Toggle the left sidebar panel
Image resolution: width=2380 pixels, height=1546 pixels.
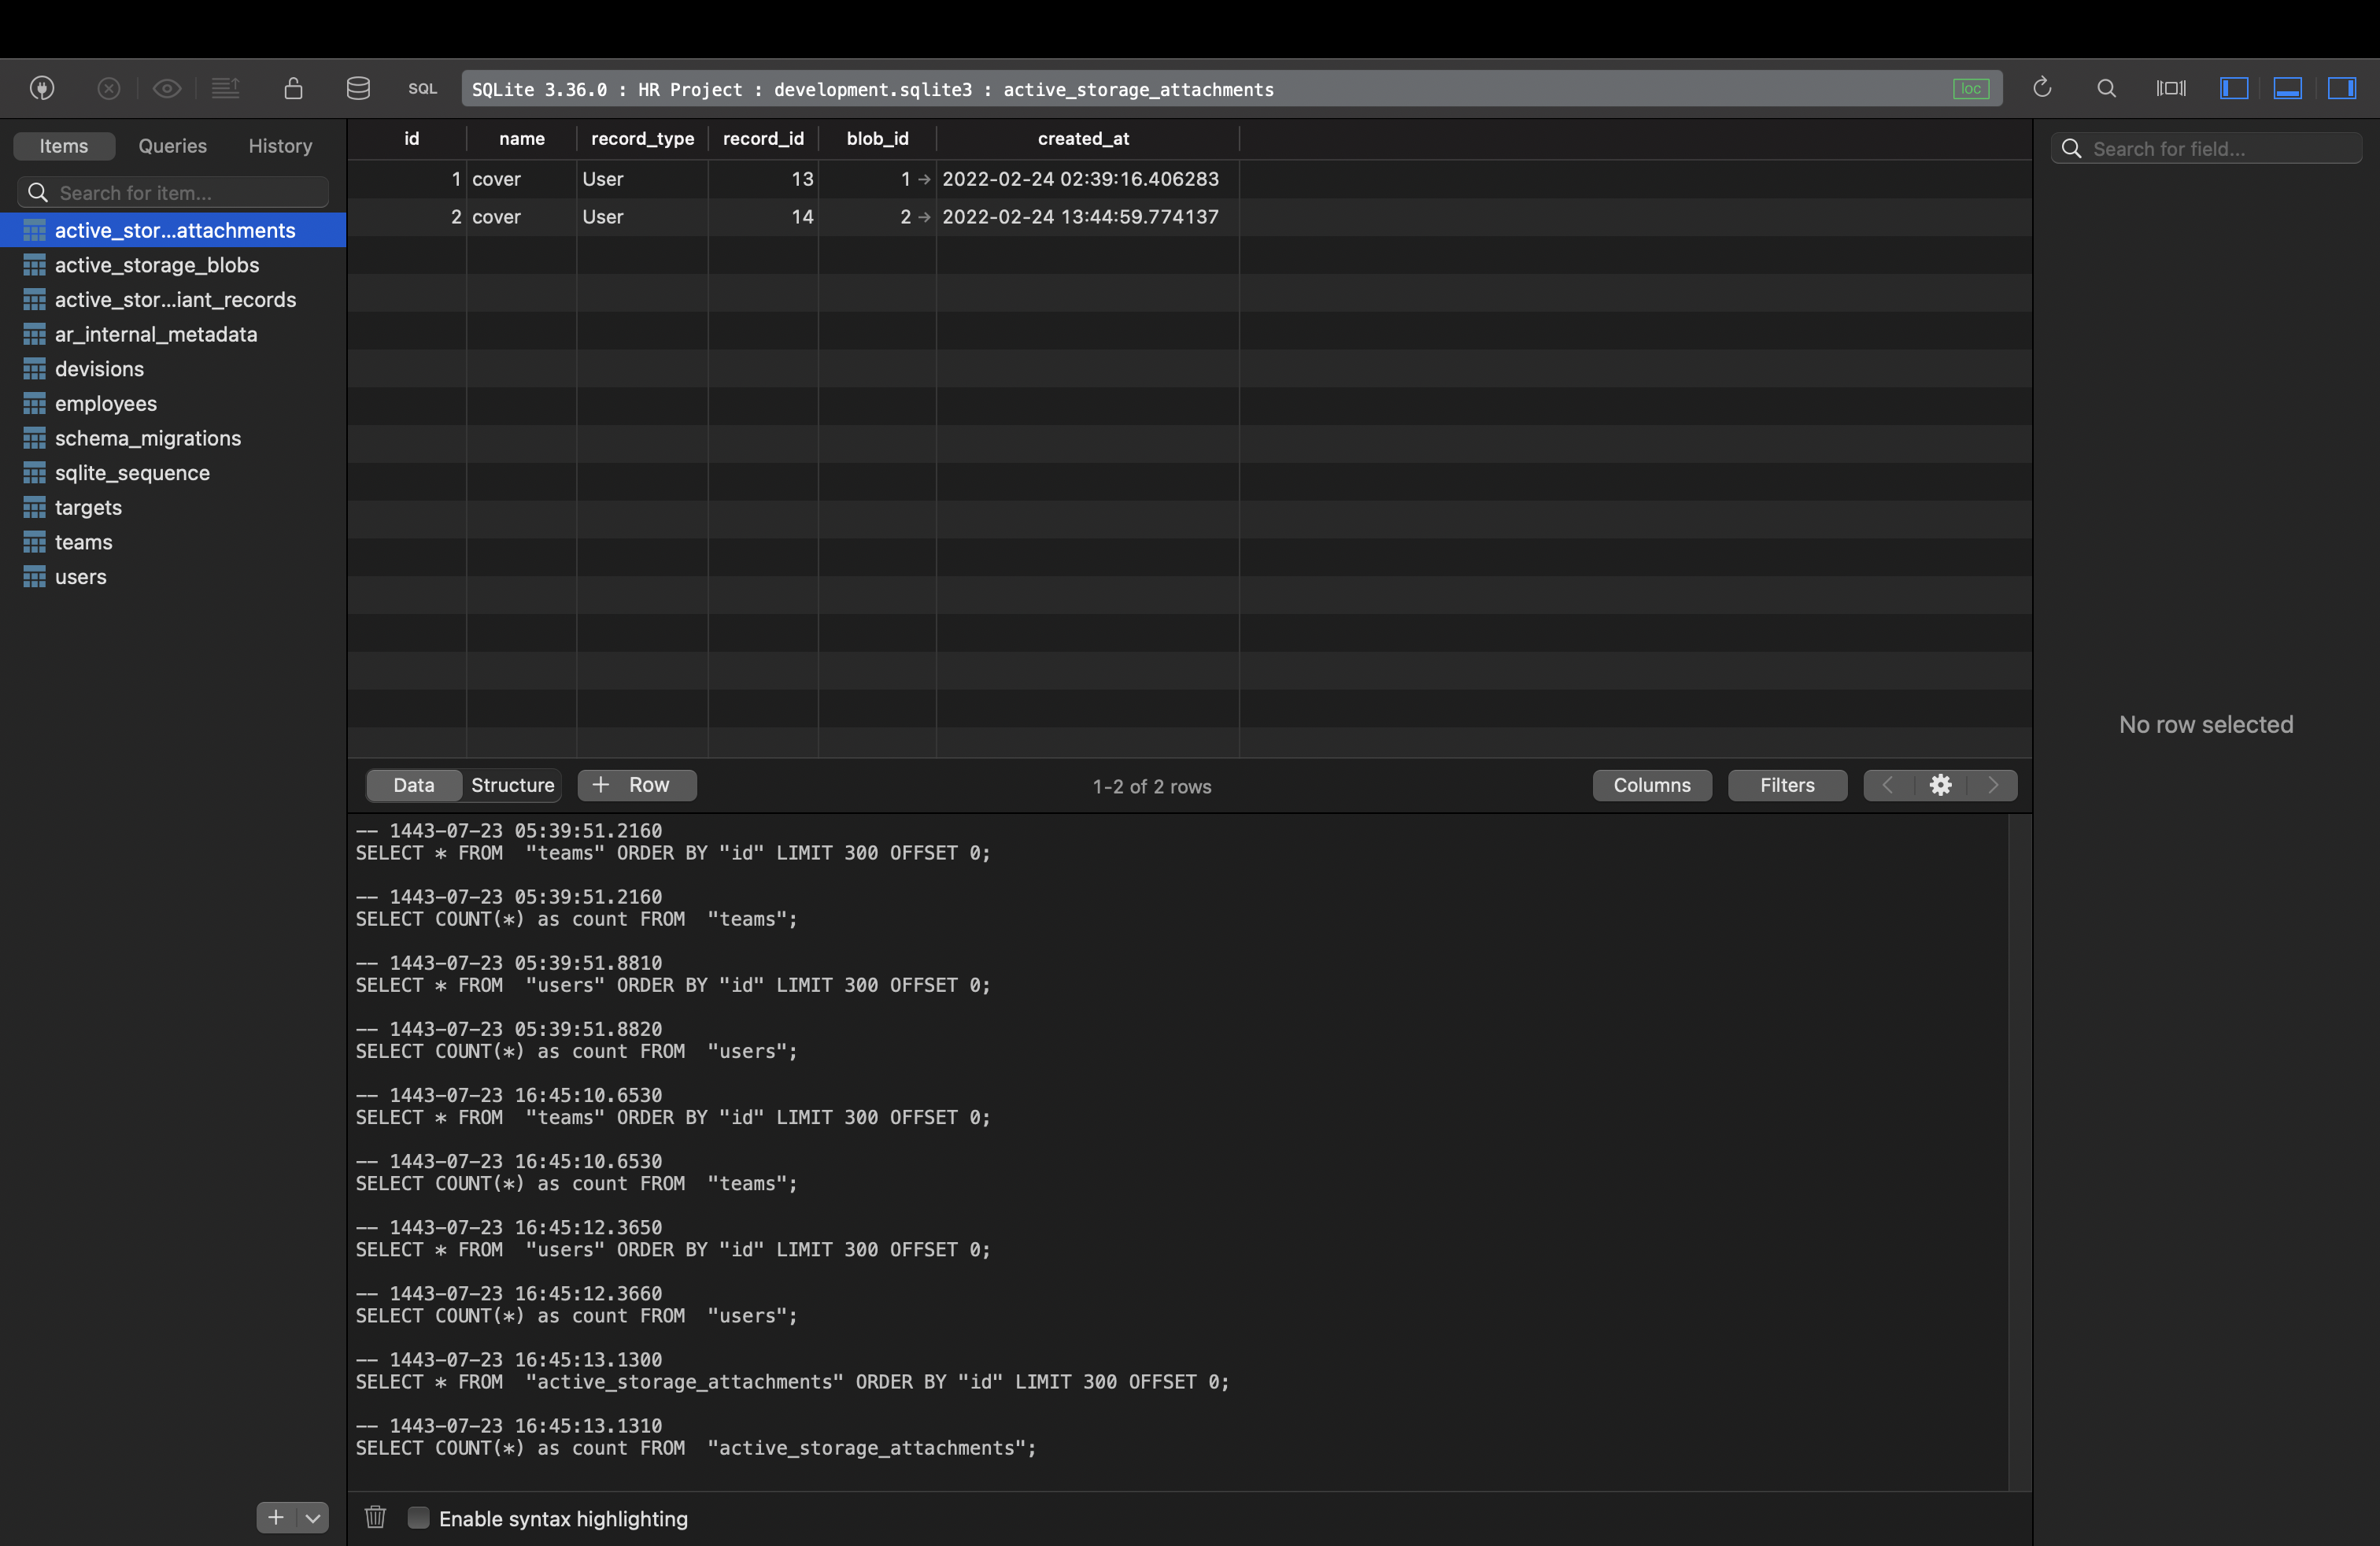2234,88
